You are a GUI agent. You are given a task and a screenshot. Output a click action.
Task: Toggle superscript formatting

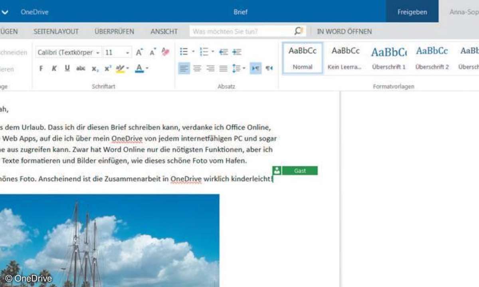click(108, 69)
